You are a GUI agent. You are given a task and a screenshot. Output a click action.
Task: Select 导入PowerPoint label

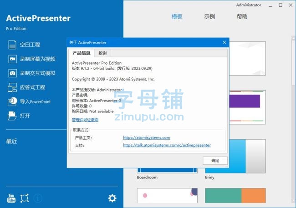pos(36,102)
